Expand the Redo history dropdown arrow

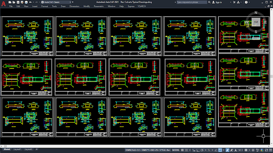(x=40, y=2)
